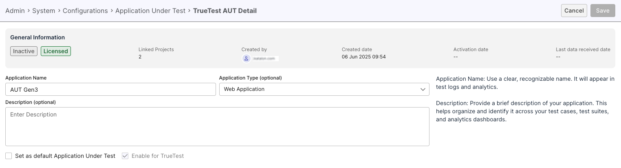Navigate to Configurations breadcrumb

(85, 11)
